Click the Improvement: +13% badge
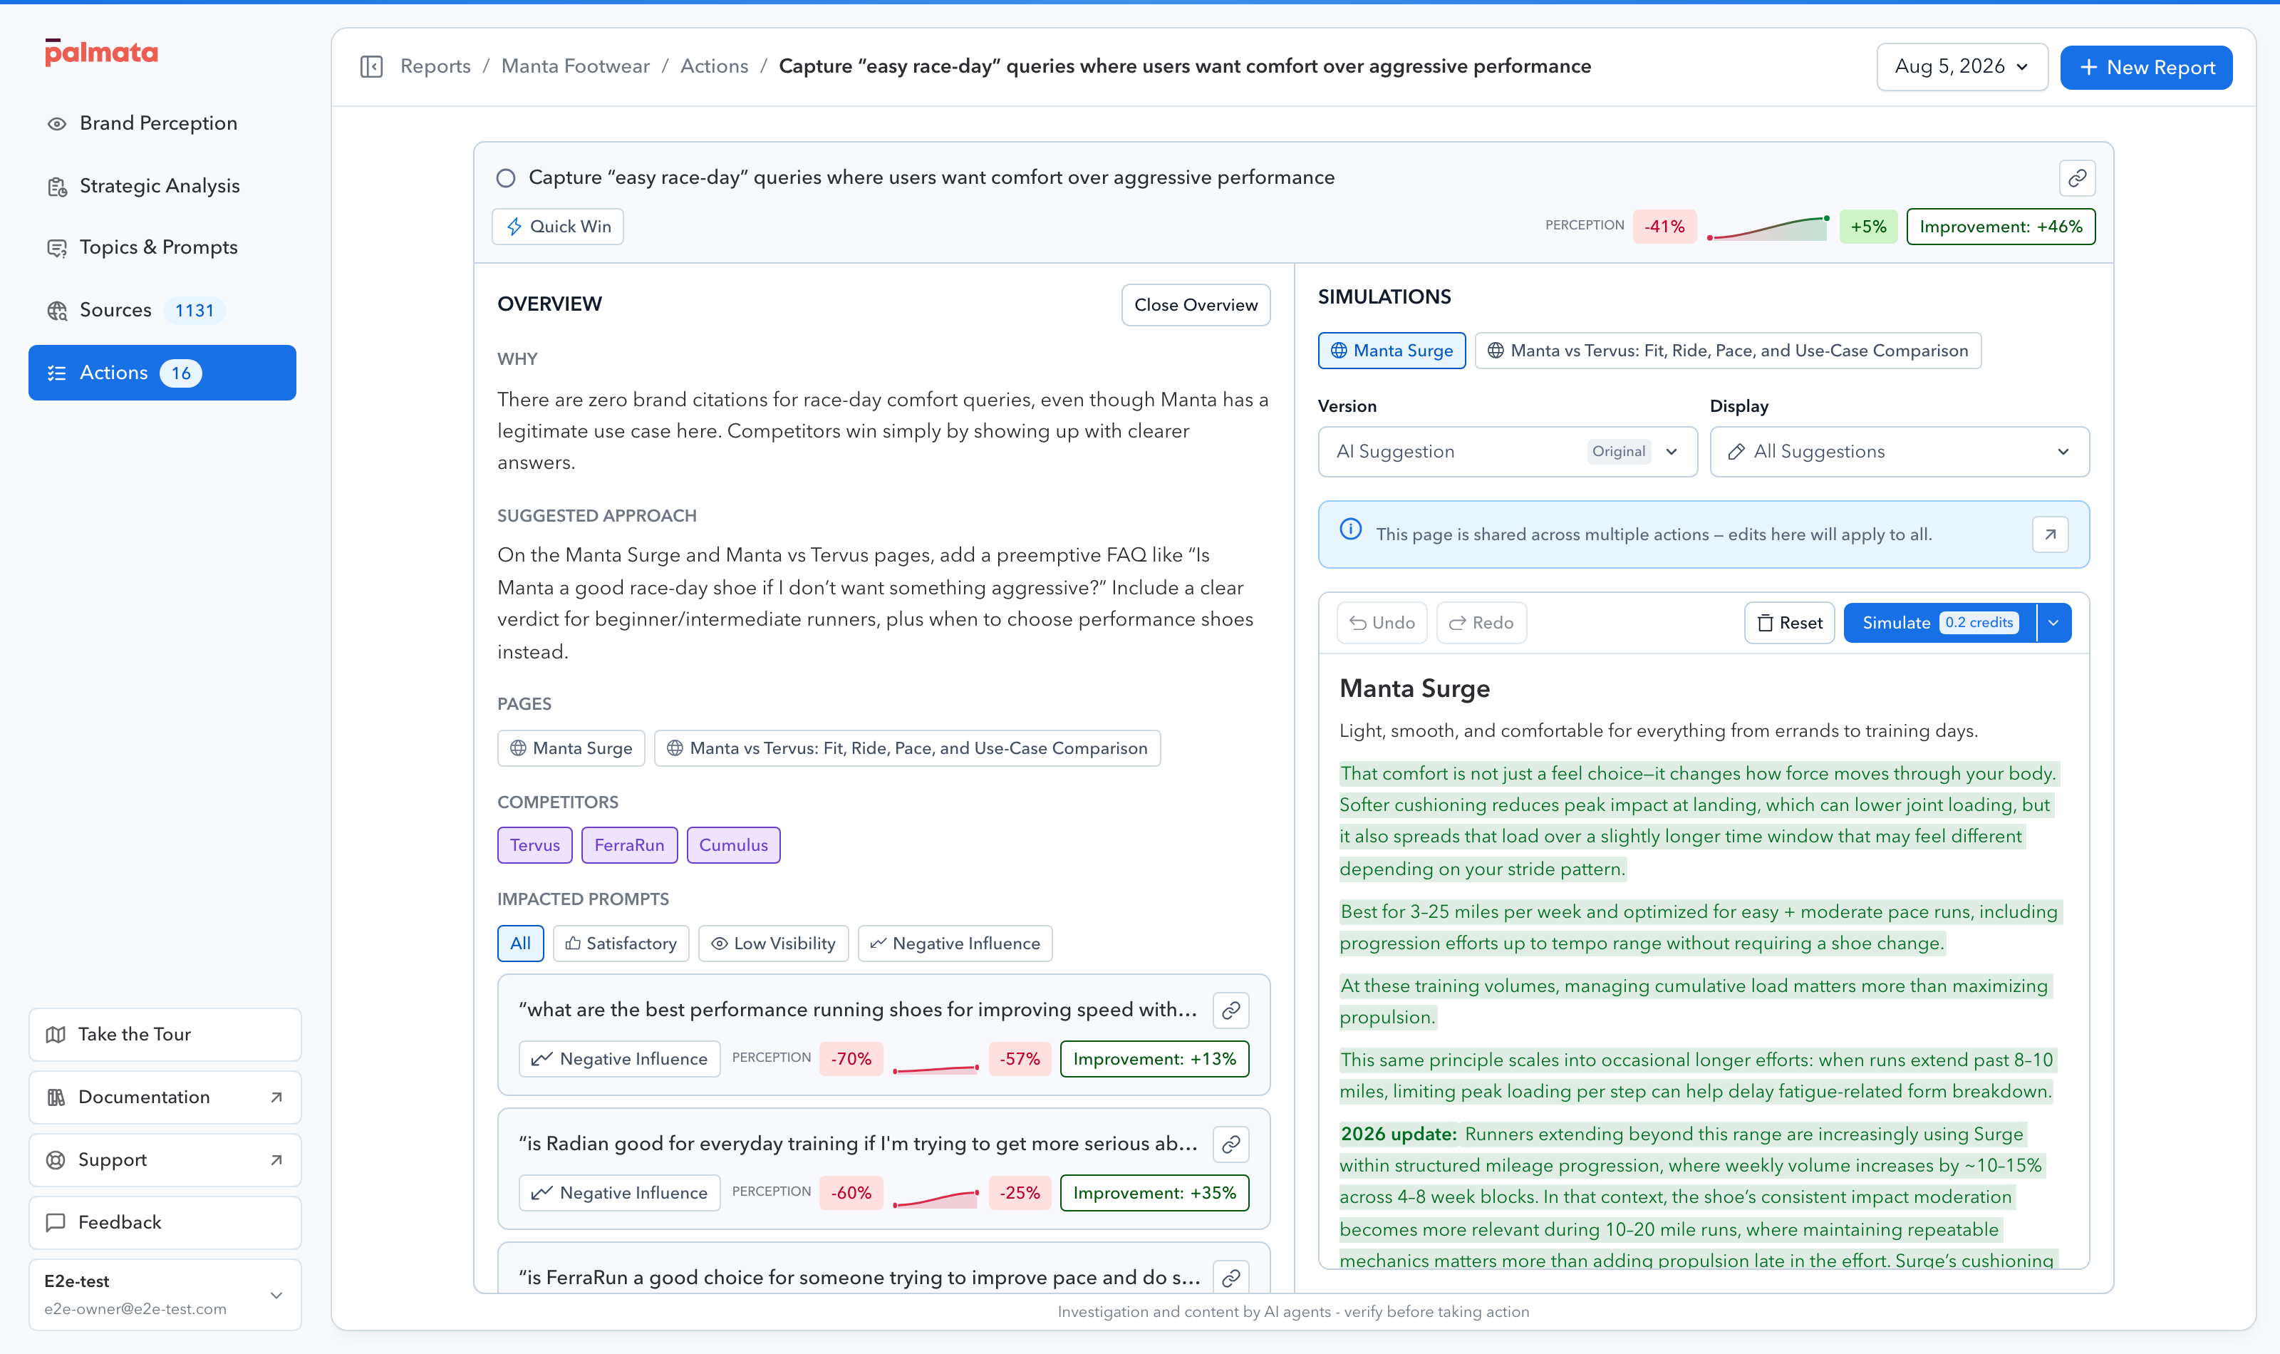 (1154, 1058)
